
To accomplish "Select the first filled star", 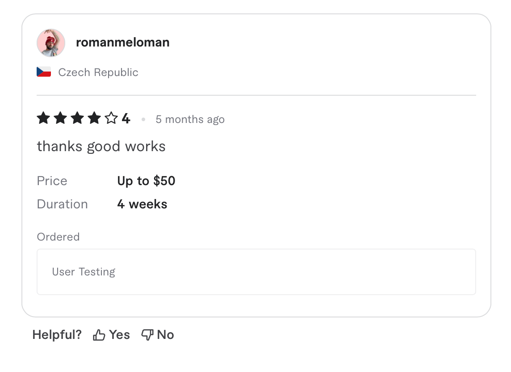I will pyautogui.click(x=43, y=118).
